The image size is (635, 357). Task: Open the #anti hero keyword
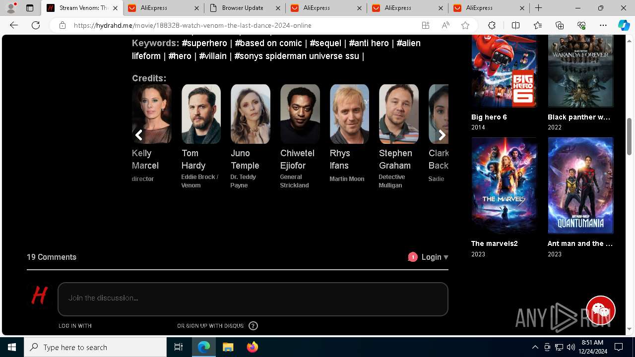tap(369, 43)
